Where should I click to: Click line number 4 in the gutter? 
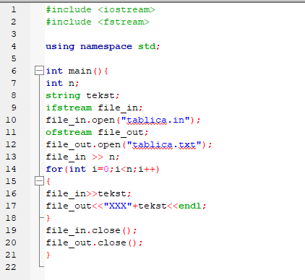pyautogui.click(x=14, y=46)
